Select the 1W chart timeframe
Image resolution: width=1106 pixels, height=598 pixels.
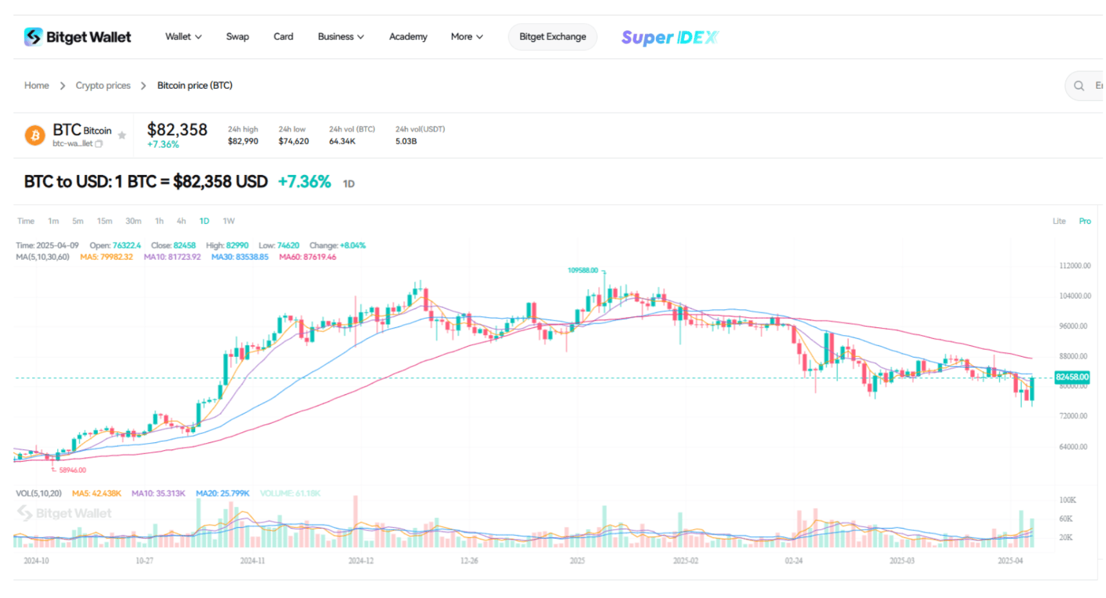coord(229,221)
